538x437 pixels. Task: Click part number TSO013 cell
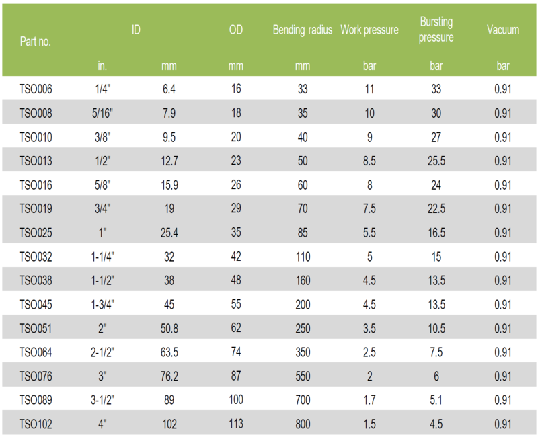36,161
